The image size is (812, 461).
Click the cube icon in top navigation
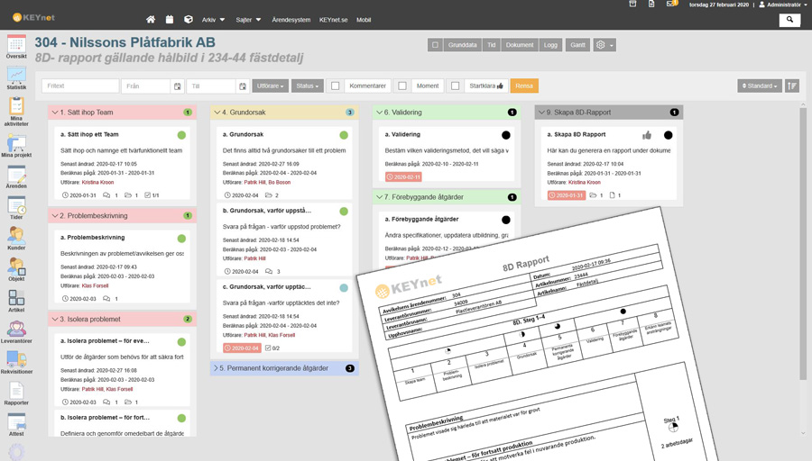(189, 20)
